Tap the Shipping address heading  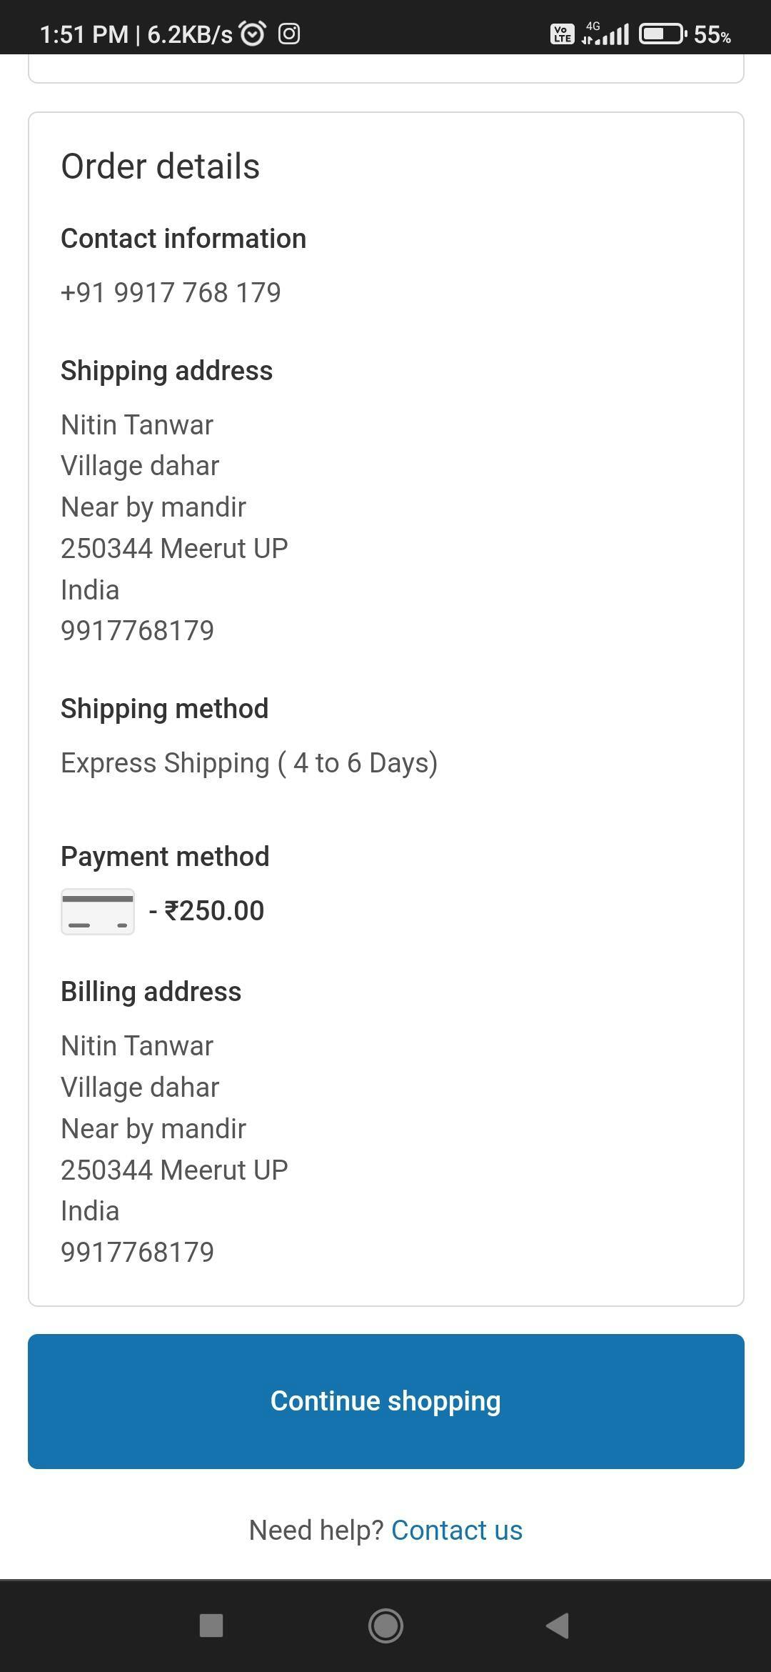(x=166, y=371)
